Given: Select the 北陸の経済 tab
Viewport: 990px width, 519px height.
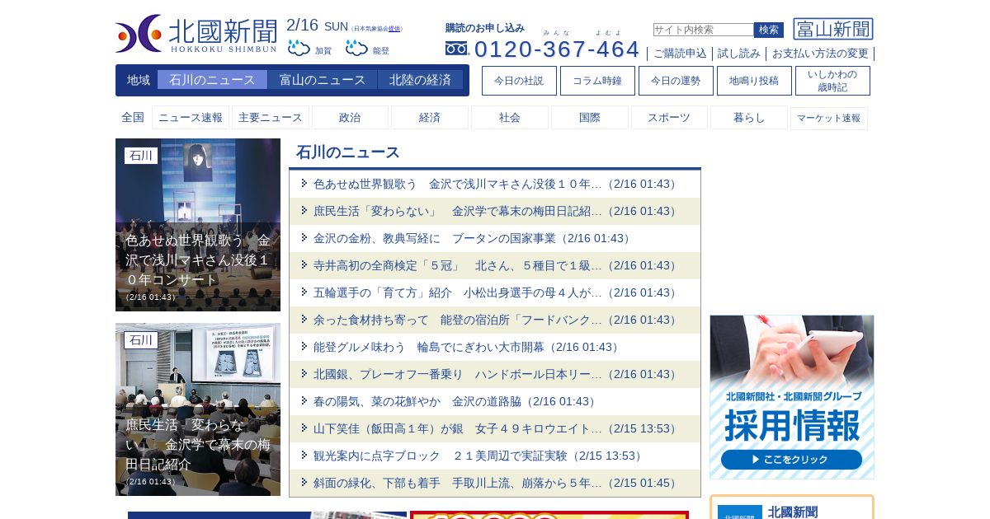Looking at the screenshot, I should pos(420,80).
